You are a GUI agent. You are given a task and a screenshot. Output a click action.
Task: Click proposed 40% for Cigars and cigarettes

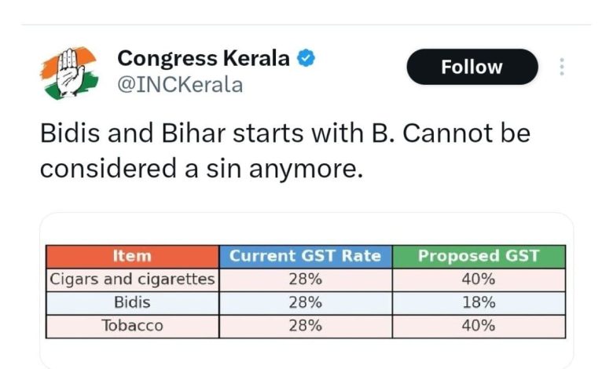pos(479,279)
